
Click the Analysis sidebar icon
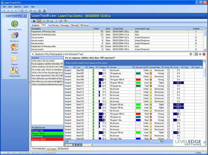pos(15,47)
